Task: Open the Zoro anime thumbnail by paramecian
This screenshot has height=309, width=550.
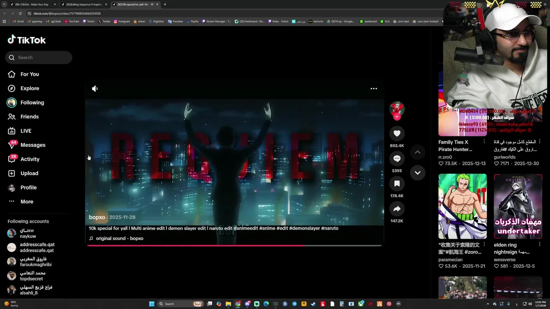Action: click(x=462, y=206)
